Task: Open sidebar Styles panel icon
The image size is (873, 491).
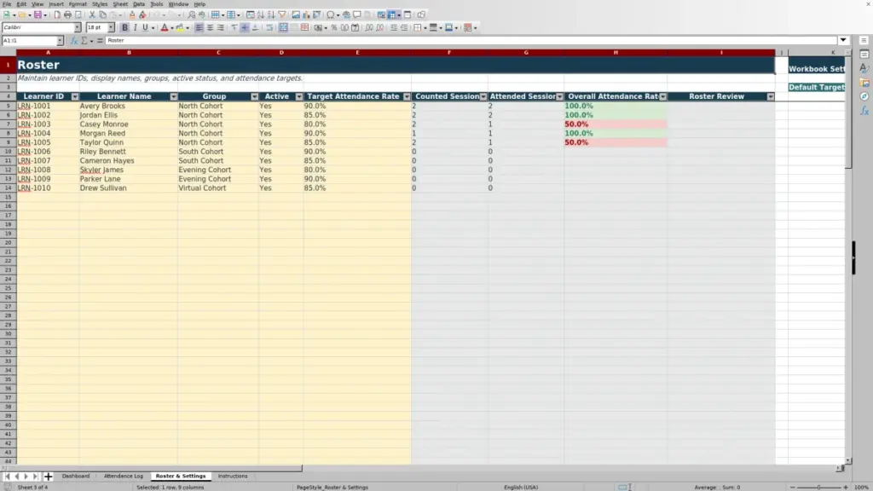Action: (864, 68)
